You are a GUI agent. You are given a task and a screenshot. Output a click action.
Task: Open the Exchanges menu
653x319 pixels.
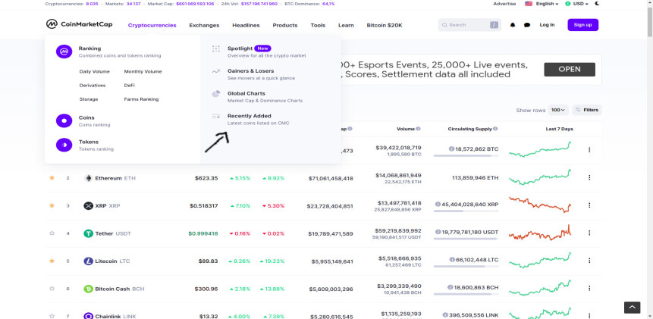(204, 25)
